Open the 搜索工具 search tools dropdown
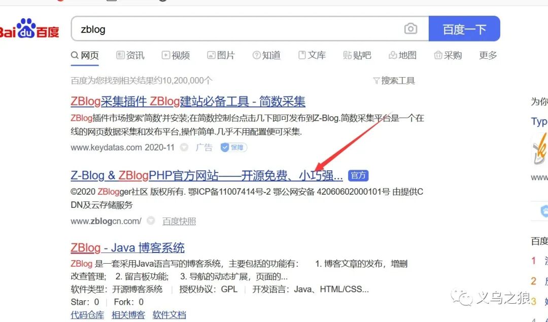The image size is (548, 322). [x=395, y=80]
